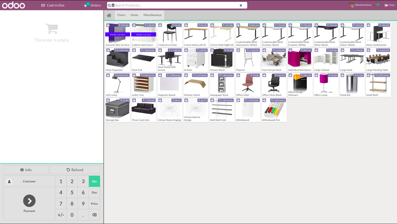Click the Info button
Image resolution: width=397 pixels, height=224 pixels.
pos(26,170)
